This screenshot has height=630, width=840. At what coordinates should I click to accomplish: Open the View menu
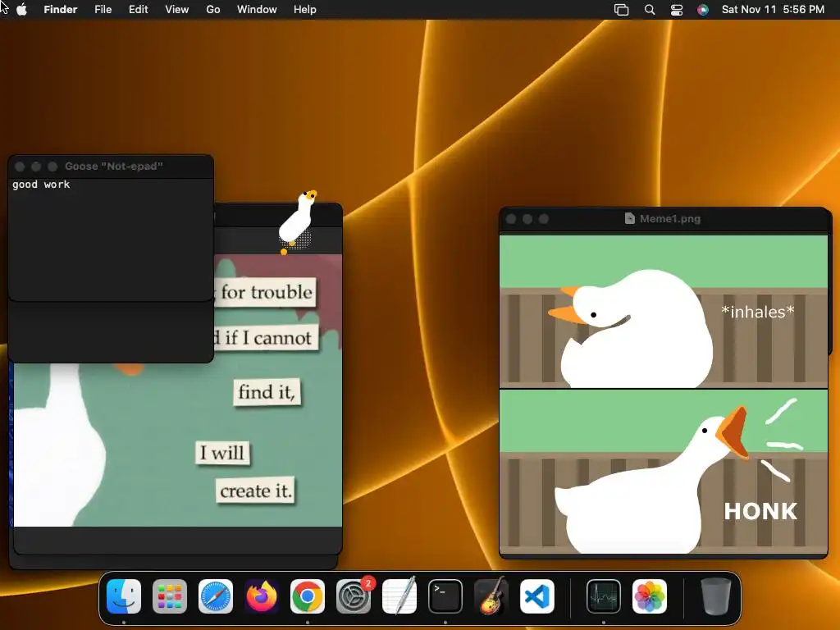pyautogui.click(x=177, y=10)
